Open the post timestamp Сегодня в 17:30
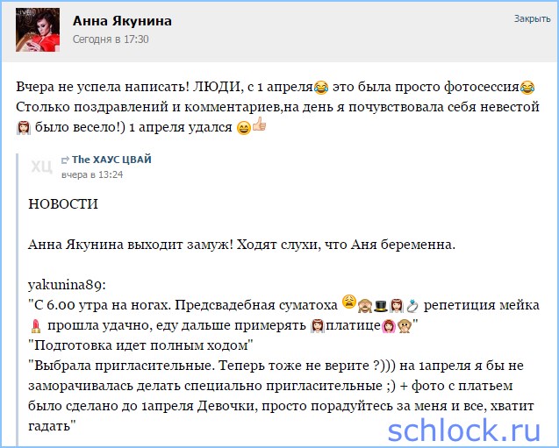This screenshot has width=559, height=448. pyautogui.click(x=111, y=39)
